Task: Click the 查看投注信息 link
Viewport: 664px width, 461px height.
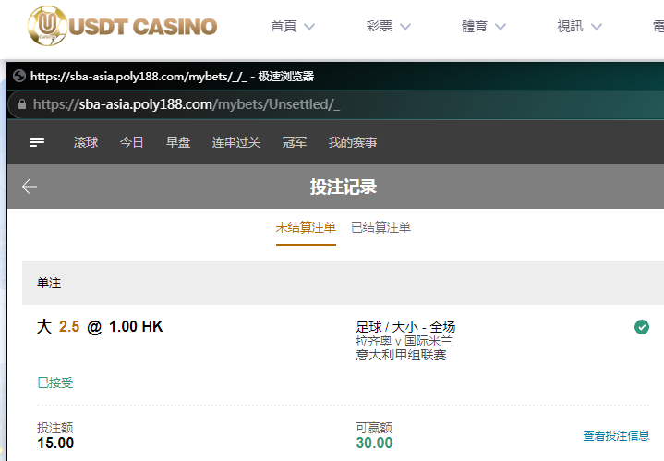Action: coord(616,435)
